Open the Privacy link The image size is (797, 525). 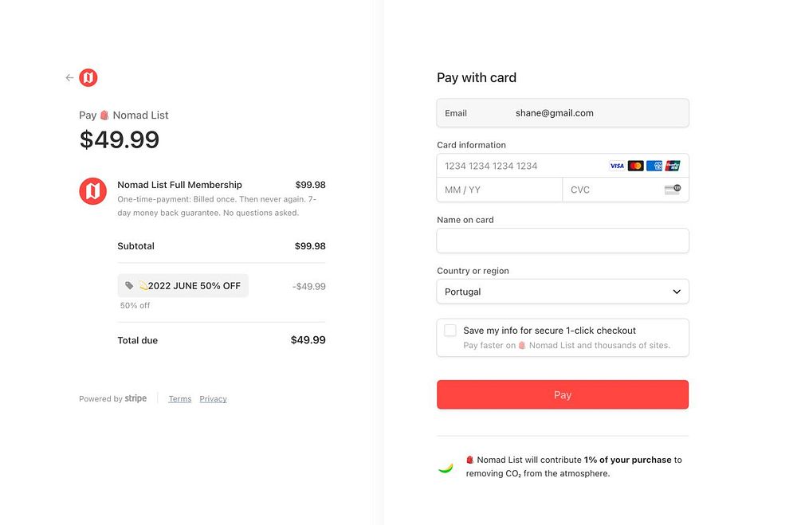coord(213,399)
